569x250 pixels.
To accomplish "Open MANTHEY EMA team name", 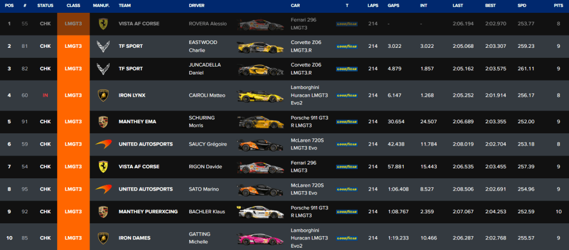I will tap(137, 122).
